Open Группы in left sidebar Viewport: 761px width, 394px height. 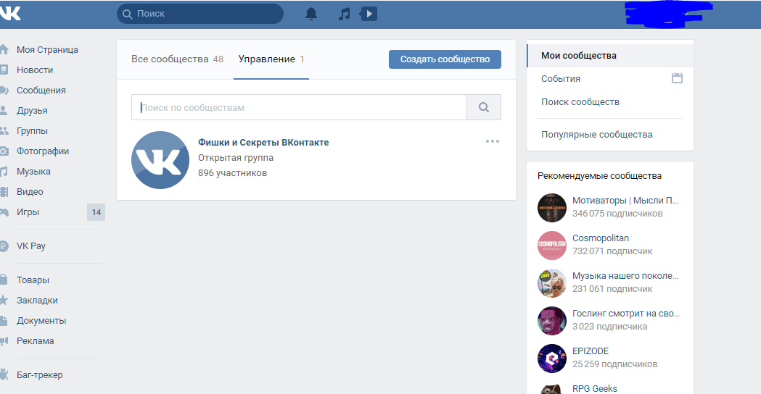(32, 131)
